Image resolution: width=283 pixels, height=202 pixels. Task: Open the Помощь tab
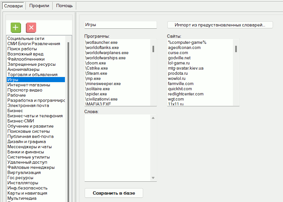[64, 5]
